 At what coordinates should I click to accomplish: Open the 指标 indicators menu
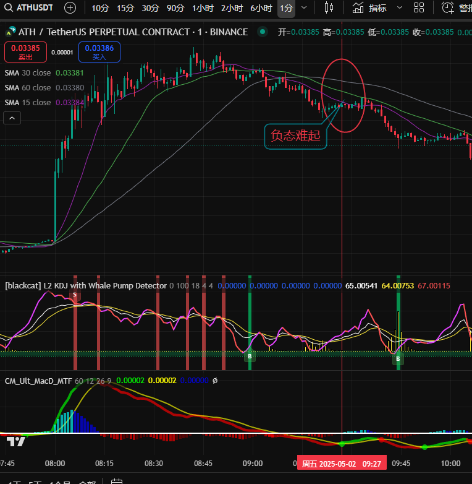pyautogui.click(x=369, y=7)
